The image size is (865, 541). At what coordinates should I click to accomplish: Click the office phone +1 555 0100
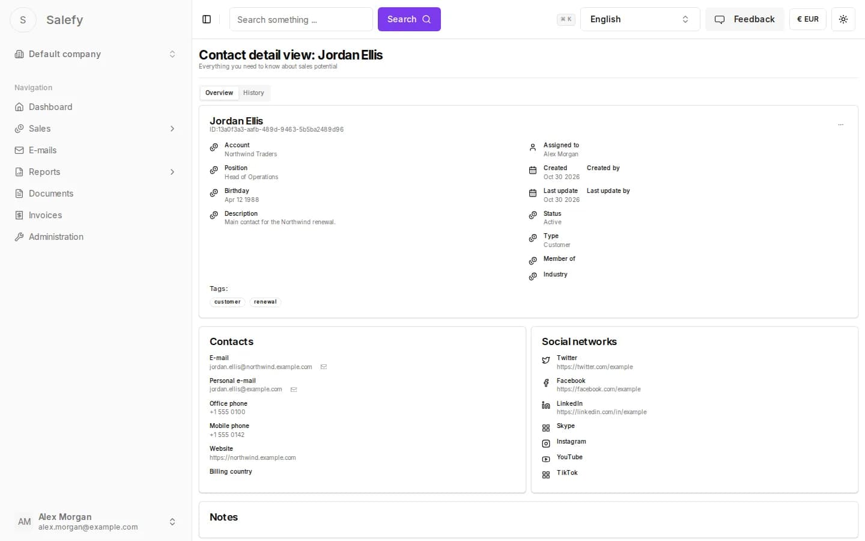(x=228, y=412)
